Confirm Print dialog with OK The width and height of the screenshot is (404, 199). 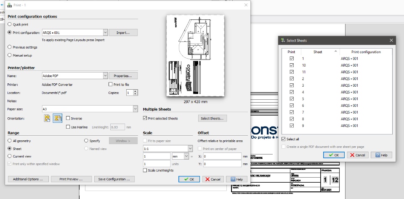[x=189, y=179]
